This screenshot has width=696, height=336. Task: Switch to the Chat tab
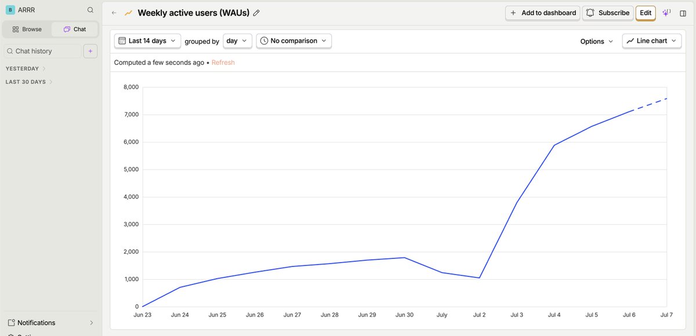pos(75,29)
